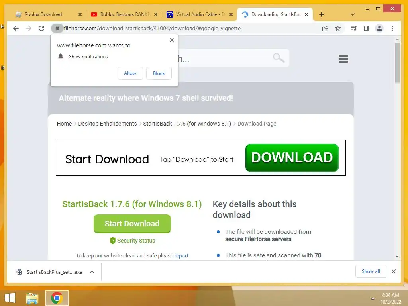Toggle the Chrome side panel icon
The image size is (408, 306).
pos(367,28)
